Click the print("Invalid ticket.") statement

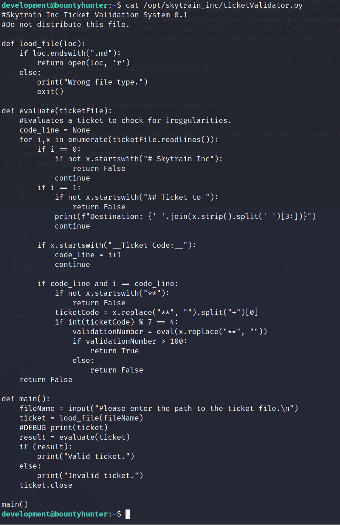point(90,476)
